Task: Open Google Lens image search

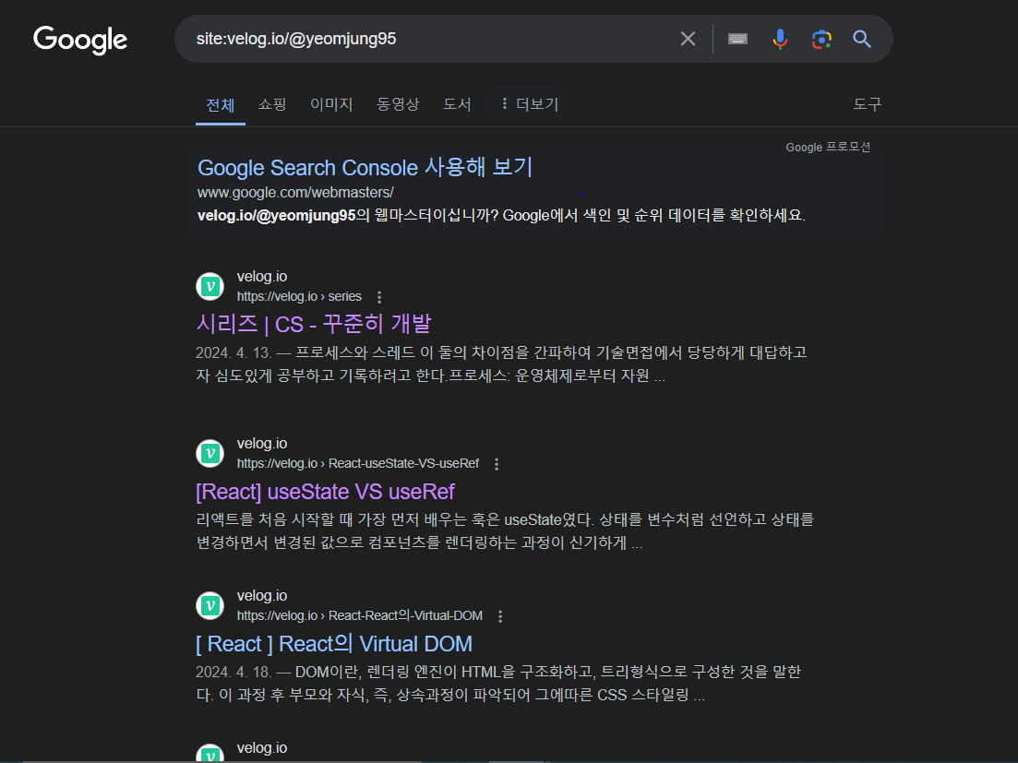Action: (x=821, y=39)
